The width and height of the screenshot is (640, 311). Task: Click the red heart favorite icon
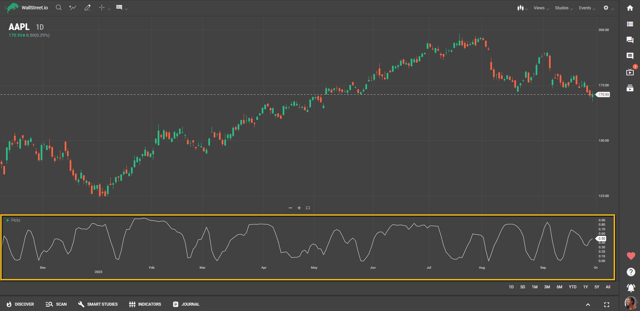(x=631, y=256)
